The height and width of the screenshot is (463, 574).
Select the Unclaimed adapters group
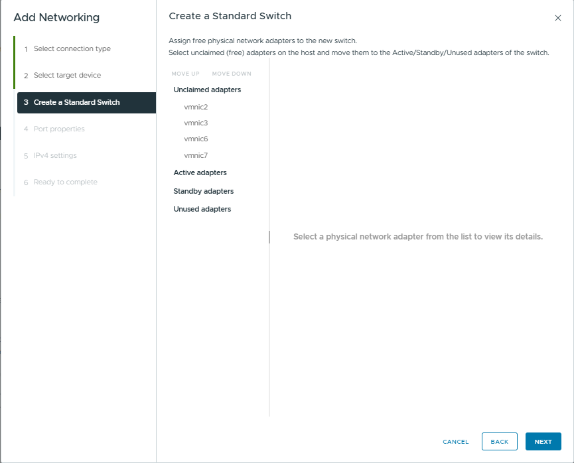pyautogui.click(x=207, y=90)
